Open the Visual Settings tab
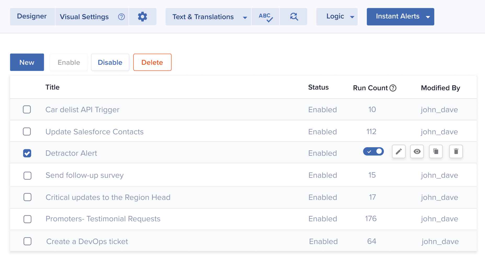This screenshot has height=272, width=485. pos(84,17)
